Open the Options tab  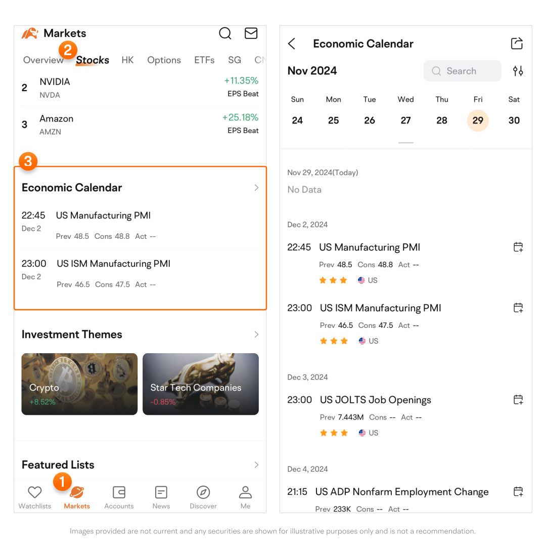pos(164,60)
